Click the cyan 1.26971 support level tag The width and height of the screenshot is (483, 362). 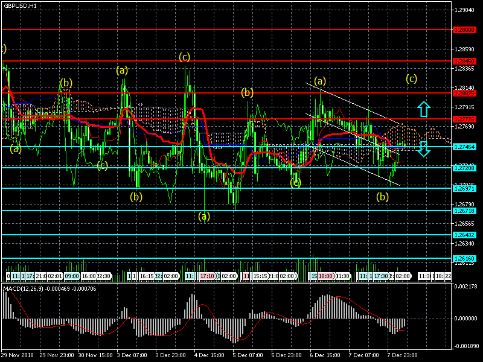tap(465, 188)
